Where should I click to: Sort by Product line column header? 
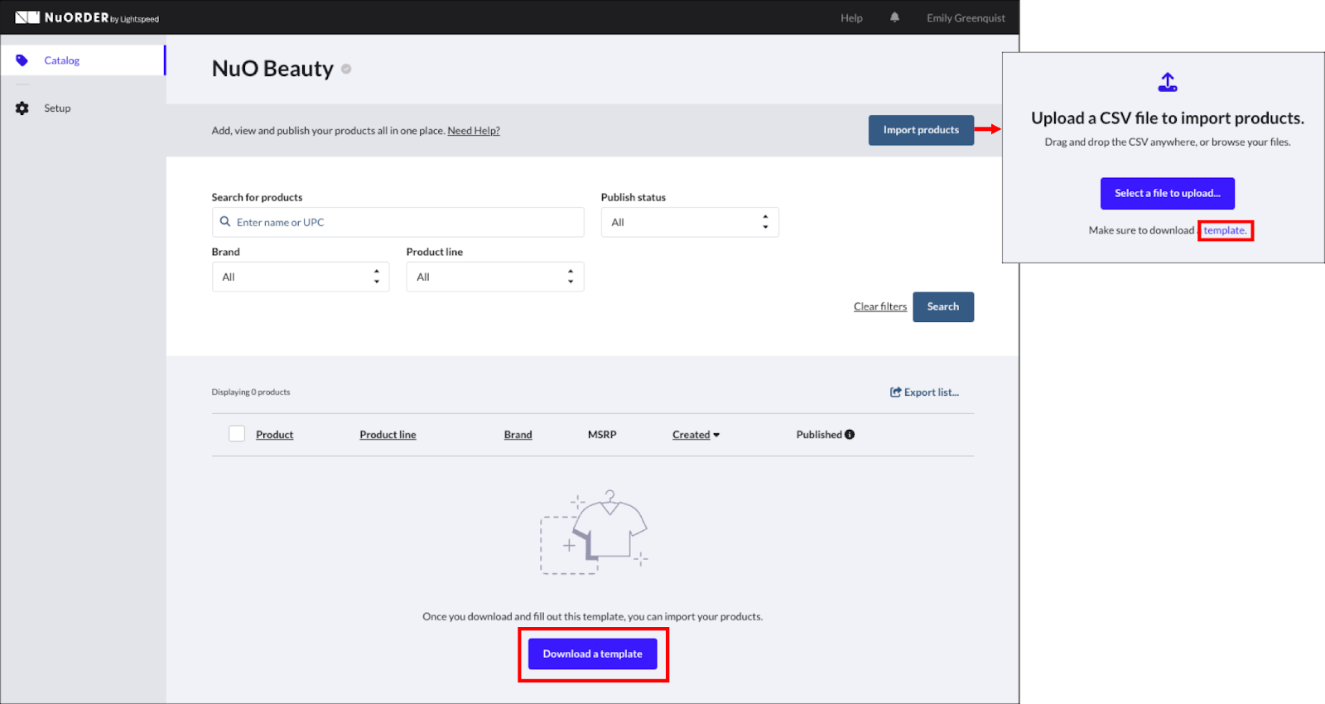tap(388, 435)
